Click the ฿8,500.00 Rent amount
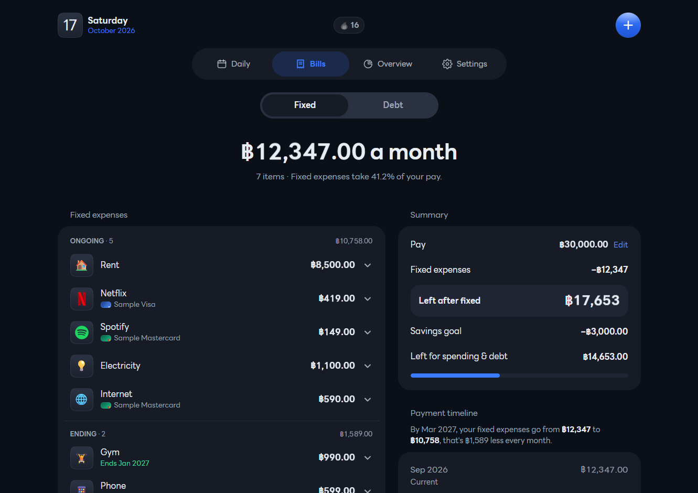The image size is (698, 493). [x=333, y=265]
